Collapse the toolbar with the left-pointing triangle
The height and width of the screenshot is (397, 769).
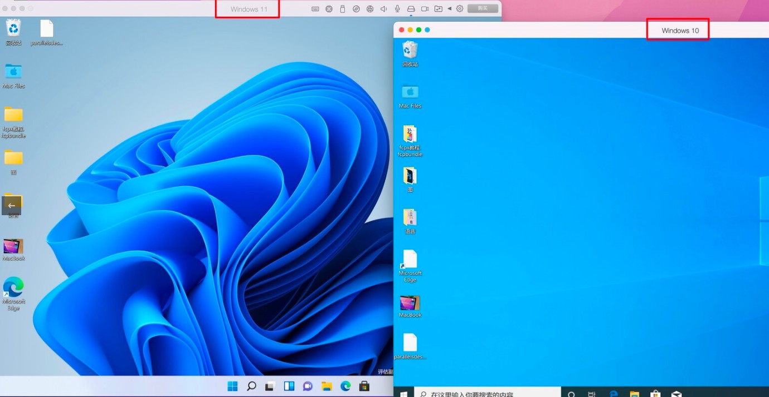click(449, 8)
